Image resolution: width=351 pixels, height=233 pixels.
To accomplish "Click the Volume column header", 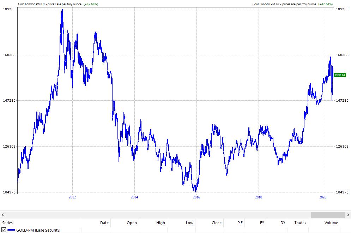I will click(x=331, y=223).
